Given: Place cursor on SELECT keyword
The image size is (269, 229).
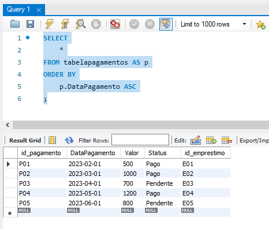Looking at the screenshot, I should (x=55, y=38).
